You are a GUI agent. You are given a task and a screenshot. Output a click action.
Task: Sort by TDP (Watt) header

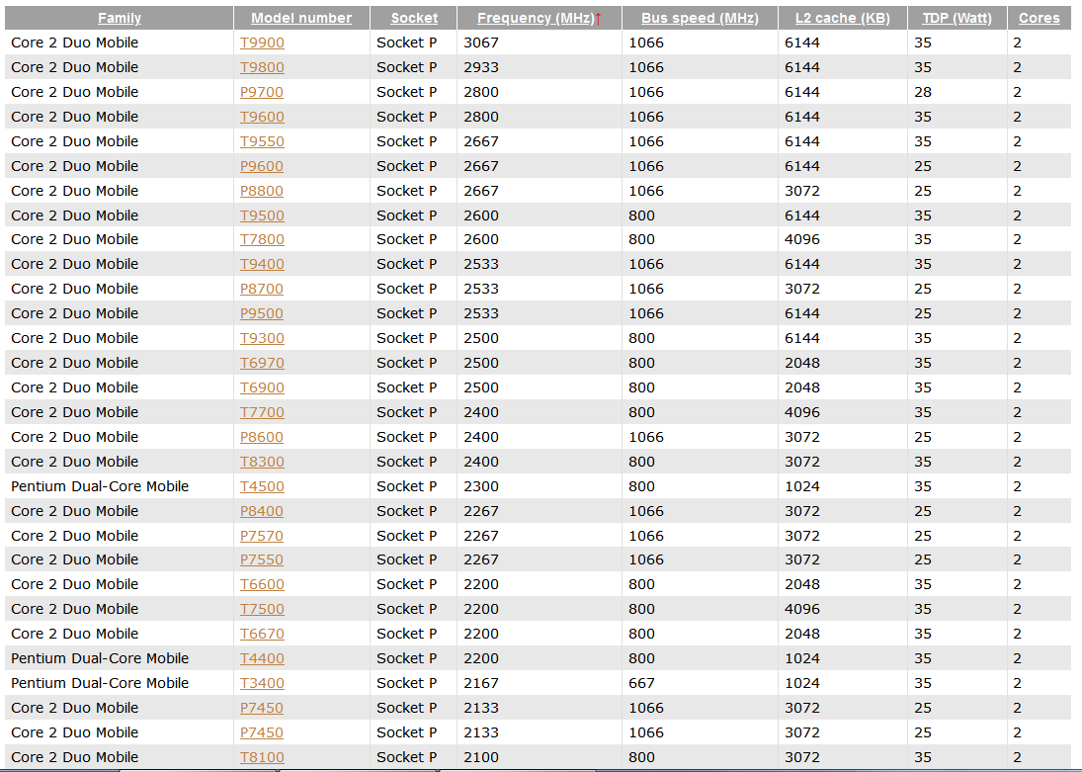(957, 18)
